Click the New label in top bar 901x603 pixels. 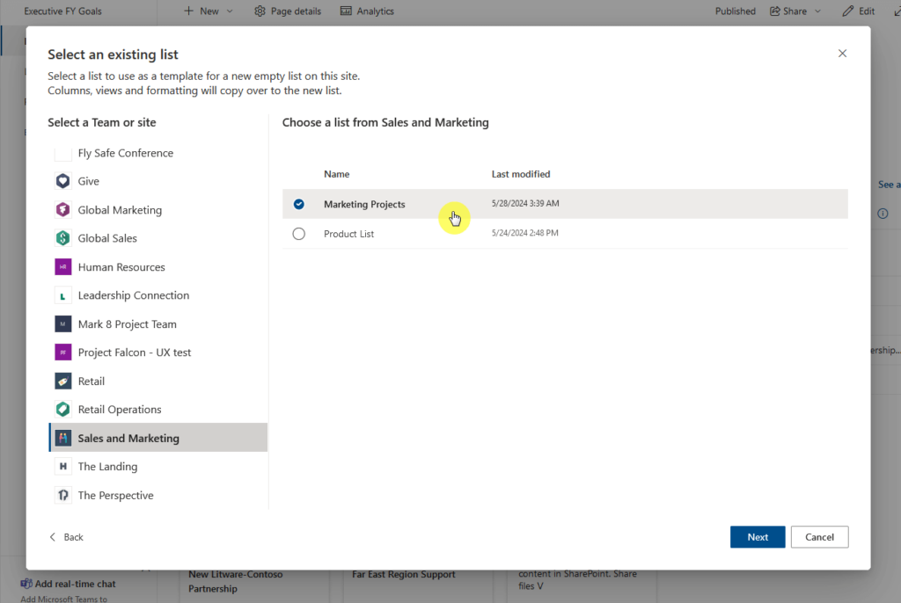pos(209,11)
